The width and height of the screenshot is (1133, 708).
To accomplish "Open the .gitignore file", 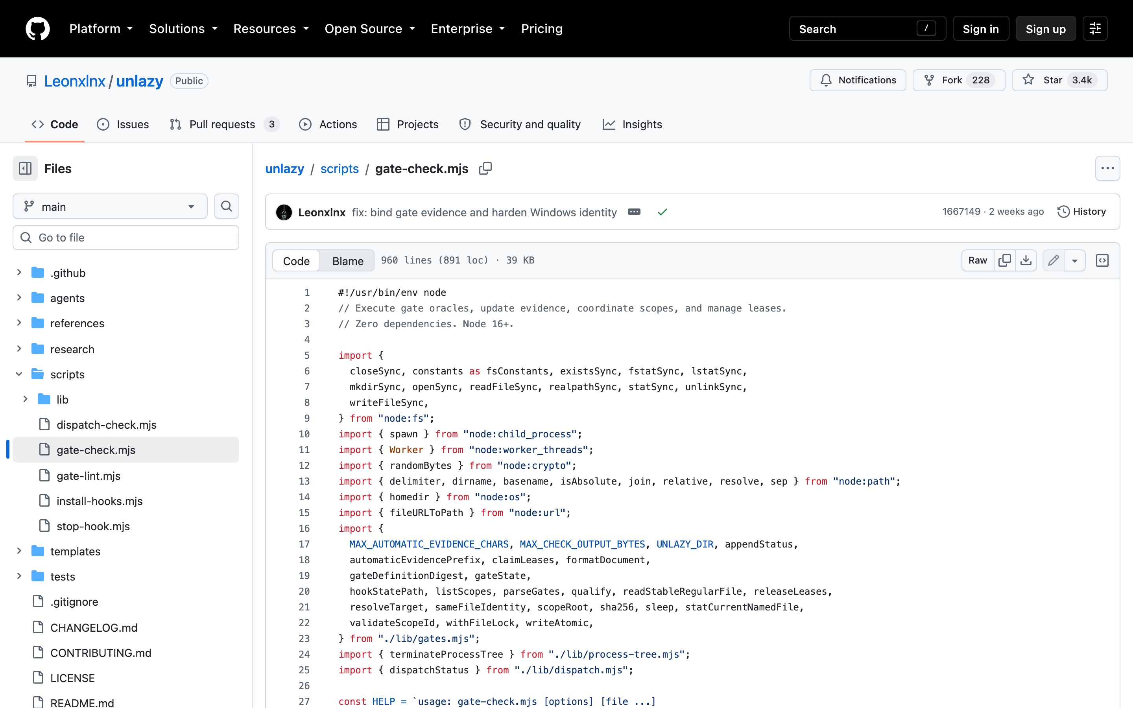I will coord(74,602).
